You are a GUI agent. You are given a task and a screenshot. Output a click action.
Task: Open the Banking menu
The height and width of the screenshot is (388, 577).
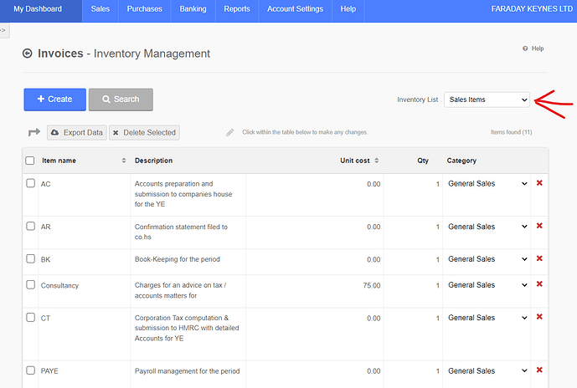193,9
